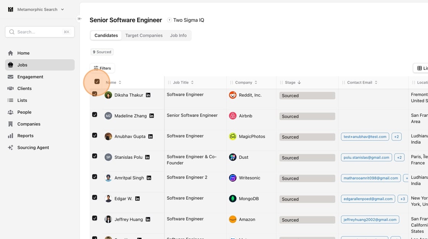This screenshot has width=428, height=239.
Task: Click email polu.stanislas@gmail.com
Action: click(x=366, y=157)
